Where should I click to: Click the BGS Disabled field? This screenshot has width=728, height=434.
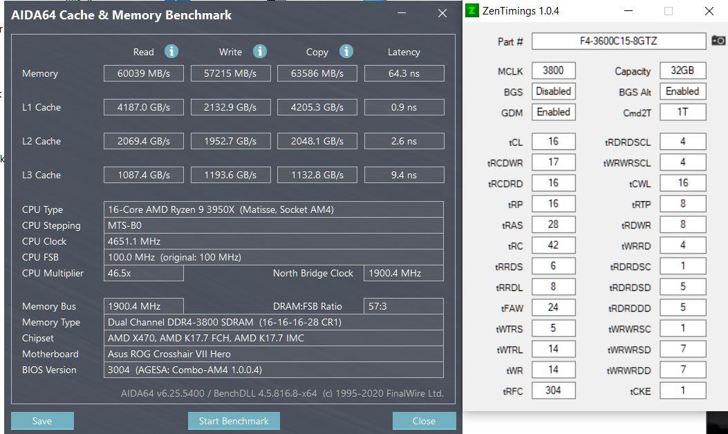pos(553,91)
